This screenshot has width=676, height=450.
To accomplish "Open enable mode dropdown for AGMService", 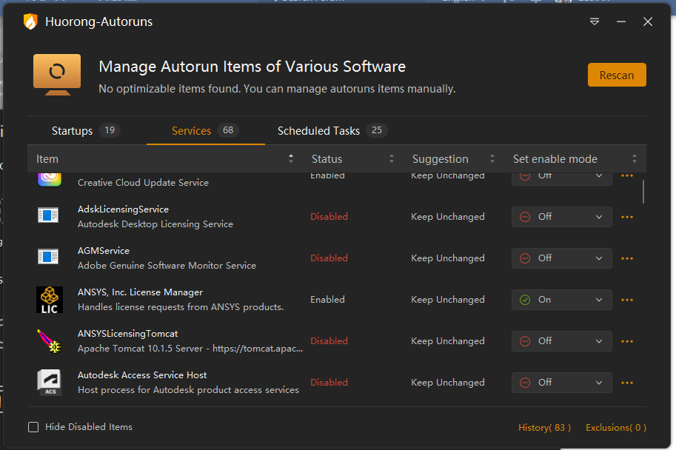I will click(562, 258).
